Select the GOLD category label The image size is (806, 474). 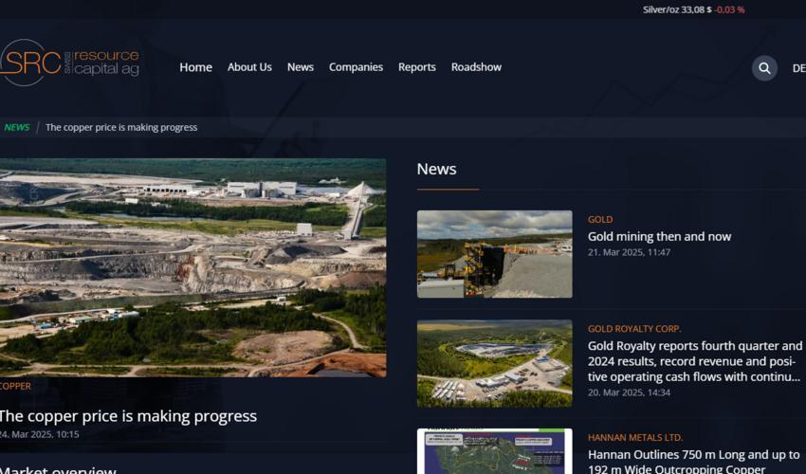pyautogui.click(x=600, y=220)
